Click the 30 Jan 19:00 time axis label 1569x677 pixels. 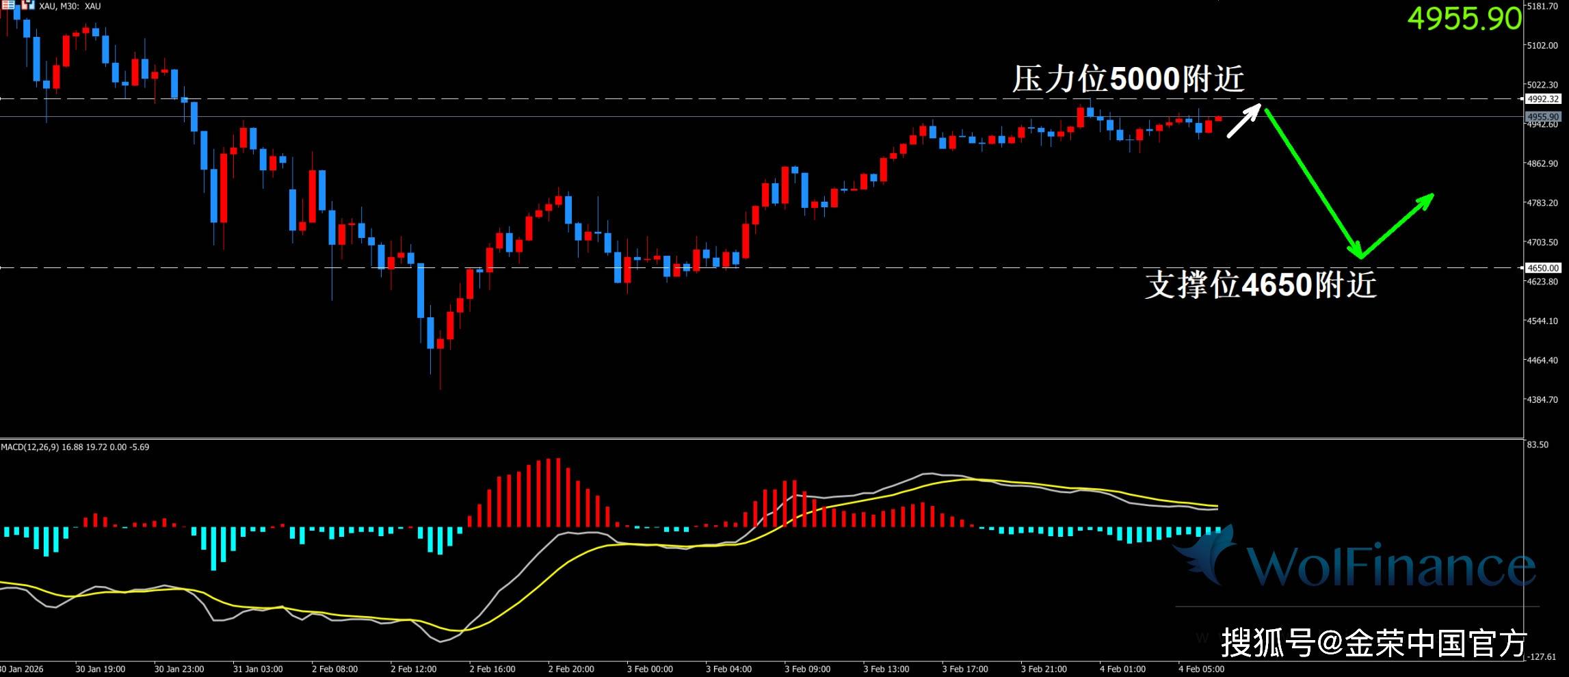tap(100, 669)
